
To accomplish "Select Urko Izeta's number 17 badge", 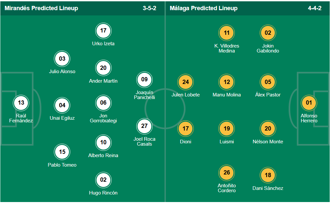I will tap(103, 31).
